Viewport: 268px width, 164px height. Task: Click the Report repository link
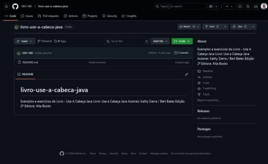pyautogui.click(x=208, y=100)
